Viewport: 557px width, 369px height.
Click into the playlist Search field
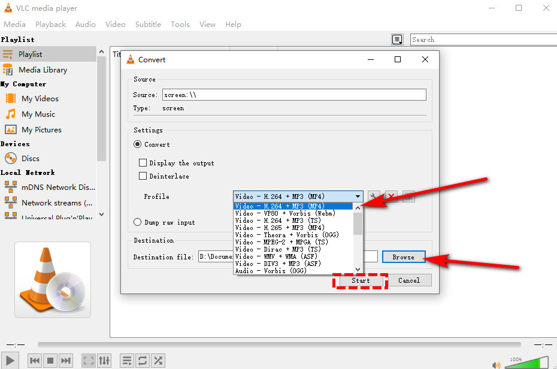[483, 40]
